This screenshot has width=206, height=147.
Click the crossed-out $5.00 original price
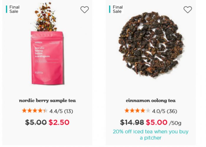point(36,122)
